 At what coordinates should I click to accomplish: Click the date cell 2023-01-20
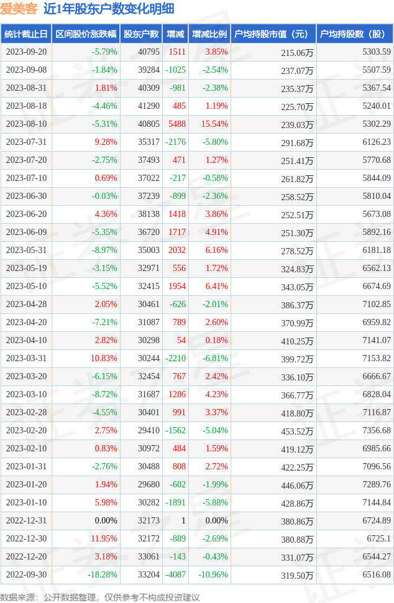(x=26, y=484)
